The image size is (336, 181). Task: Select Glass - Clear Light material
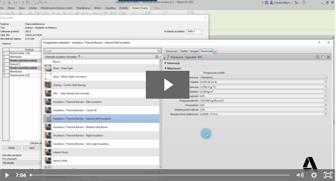101,68
